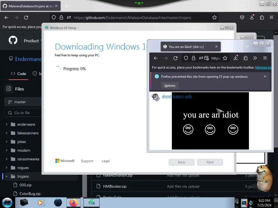Reload the GitHub page in main window

pos(26,18)
